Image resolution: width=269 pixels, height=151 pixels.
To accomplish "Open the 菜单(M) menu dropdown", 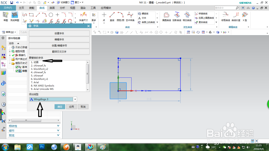I will coord(9,32).
